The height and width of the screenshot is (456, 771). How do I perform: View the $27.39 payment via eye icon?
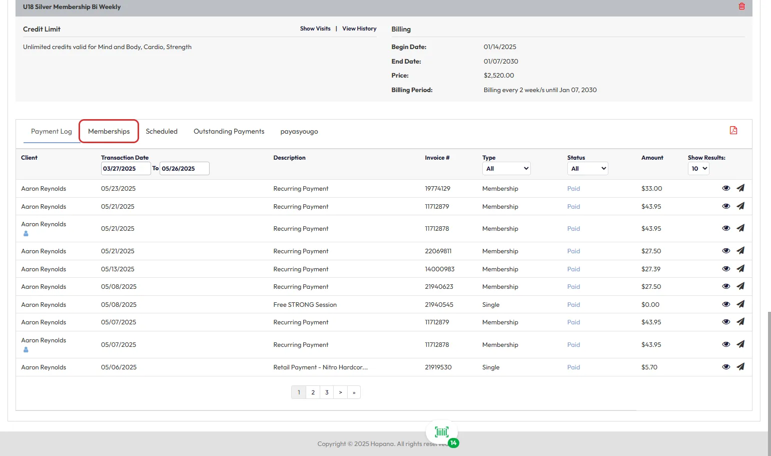click(726, 269)
